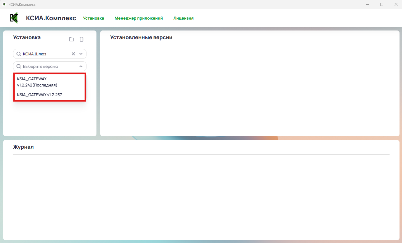Open the Установка menu tab

(x=93, y=18)
